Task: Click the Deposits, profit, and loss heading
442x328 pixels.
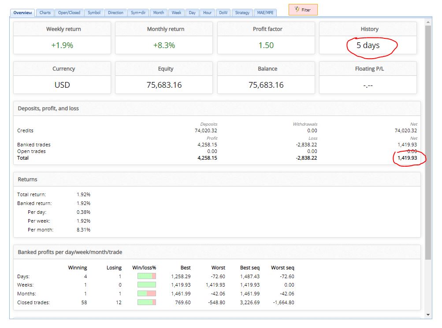Action: coord(48,108)
